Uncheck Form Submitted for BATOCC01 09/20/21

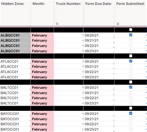[131, 113]
